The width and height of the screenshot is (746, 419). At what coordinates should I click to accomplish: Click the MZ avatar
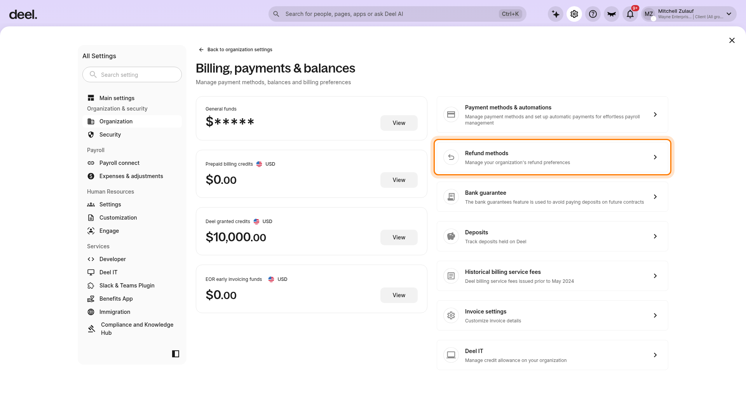point(649,14)
